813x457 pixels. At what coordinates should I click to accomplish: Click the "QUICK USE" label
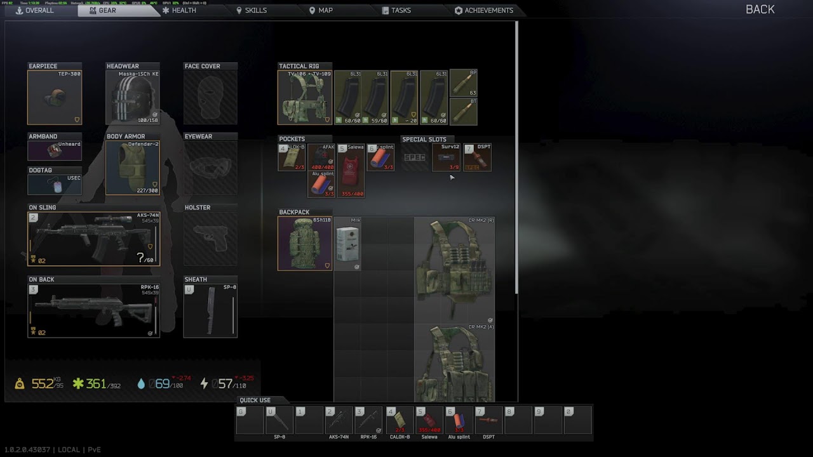point(255,401)
